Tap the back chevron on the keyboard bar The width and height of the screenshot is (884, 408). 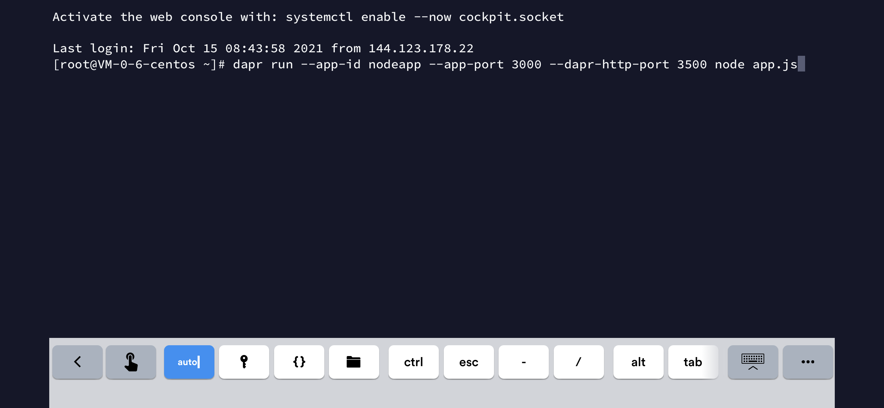pyautogui.click(x=77, y=362)
